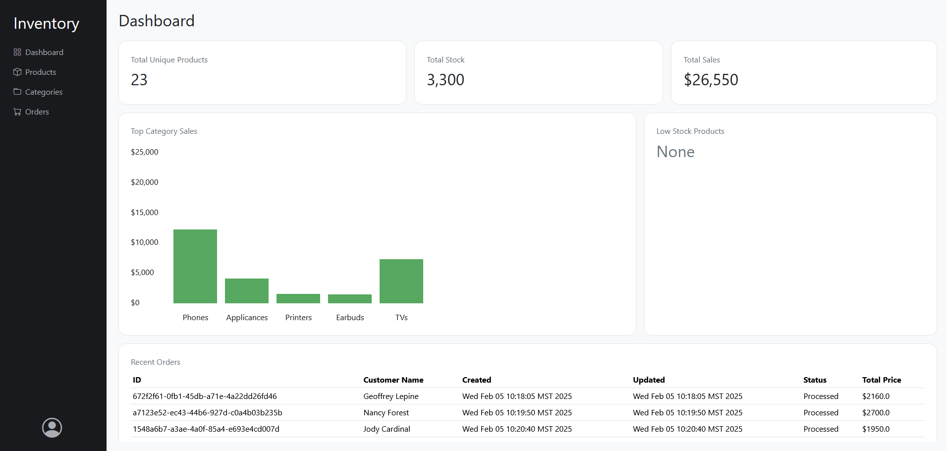Viewport: 947px width, 451px height.
Task: Click the TVs bar in chart
Action: click(x=401, y=281)
